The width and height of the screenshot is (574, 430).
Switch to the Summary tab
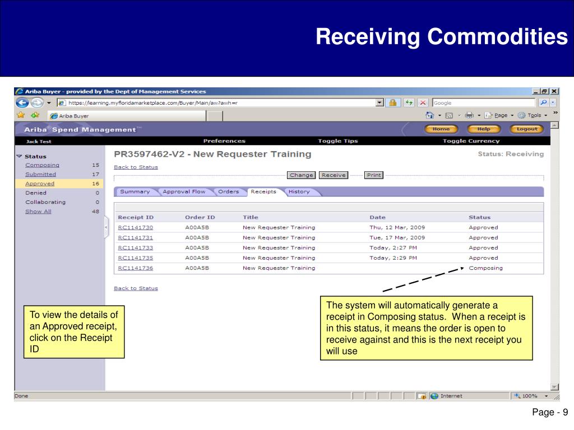coord(135,191)
